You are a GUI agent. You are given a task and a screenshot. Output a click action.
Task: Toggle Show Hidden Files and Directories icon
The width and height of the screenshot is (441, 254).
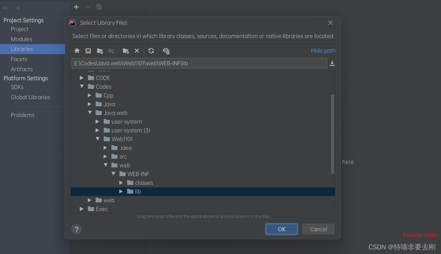166,51
